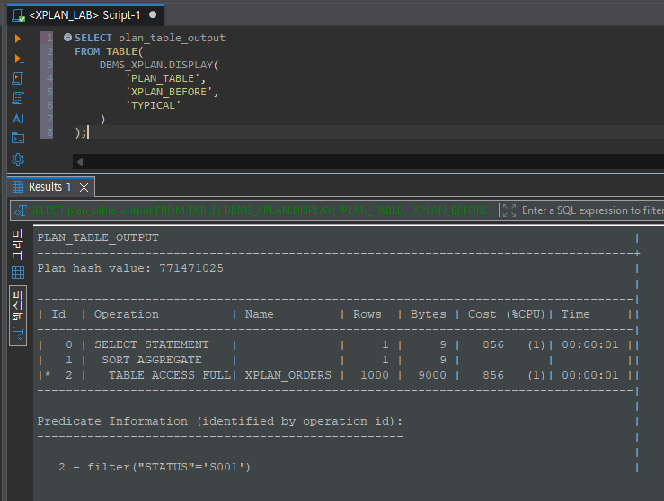
Task: Click the Results 1 grid icon
Action: coord(18,187)
